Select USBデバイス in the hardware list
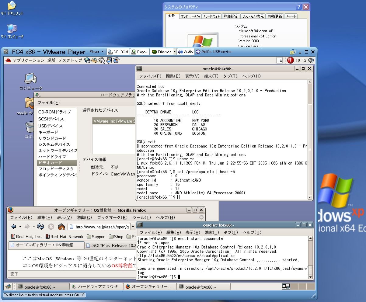The image size is (366, 302). 51,126
